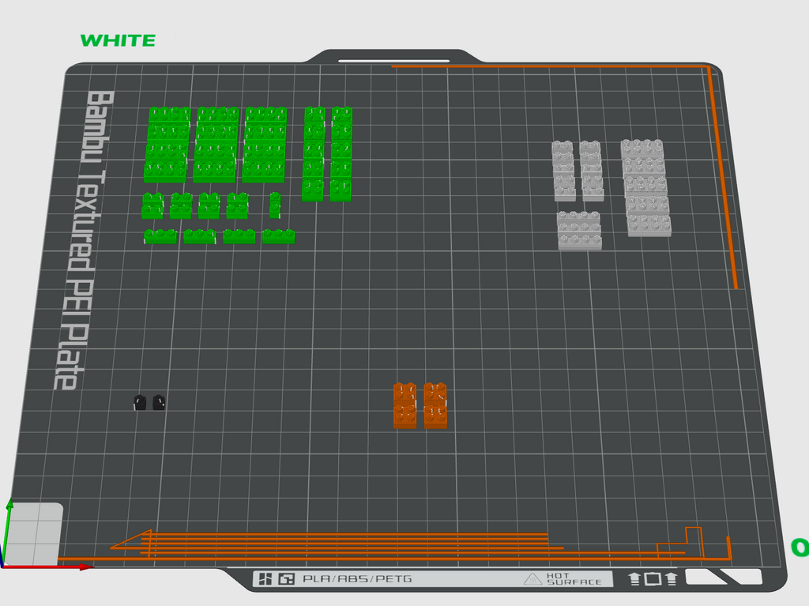Select the right small black object

coord(159,403)
